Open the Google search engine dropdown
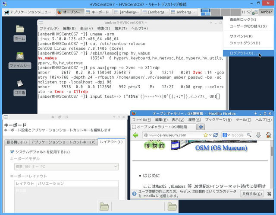276x215 pixels. click(226, 135)
